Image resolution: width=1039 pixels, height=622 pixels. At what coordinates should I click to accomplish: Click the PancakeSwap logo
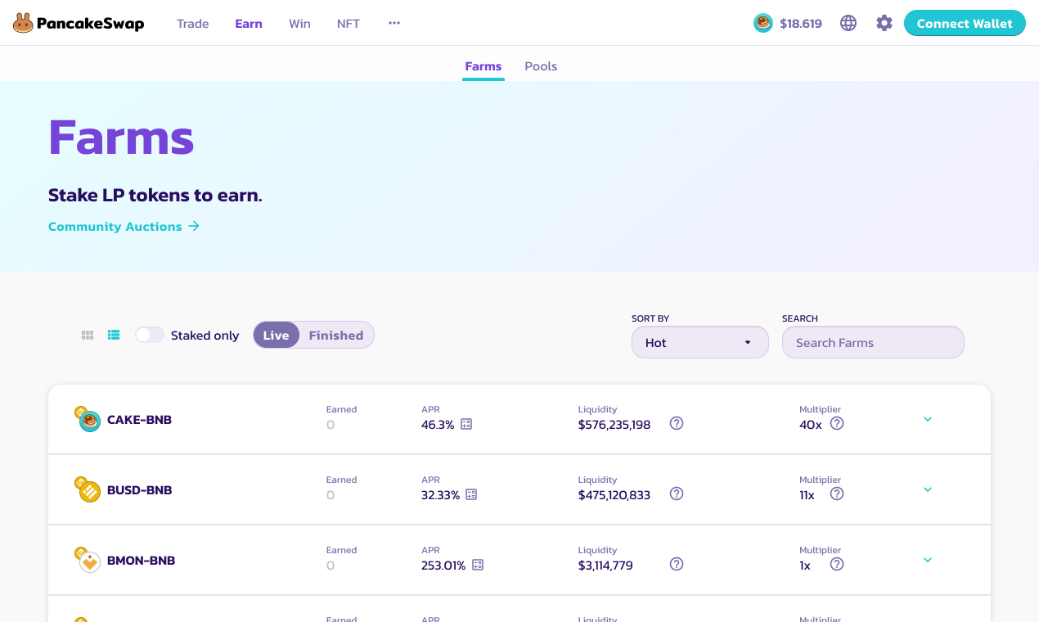pos(79,23)
